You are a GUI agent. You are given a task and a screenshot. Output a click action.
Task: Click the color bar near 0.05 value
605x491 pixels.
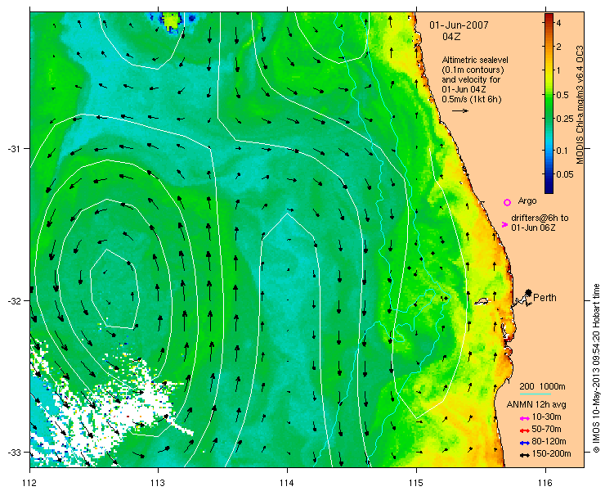pos(549,174)
